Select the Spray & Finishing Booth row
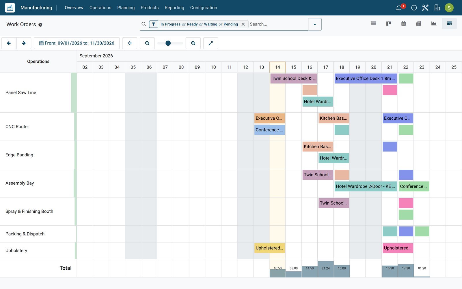Screen dimensions: 462x289 pos(38,212)
